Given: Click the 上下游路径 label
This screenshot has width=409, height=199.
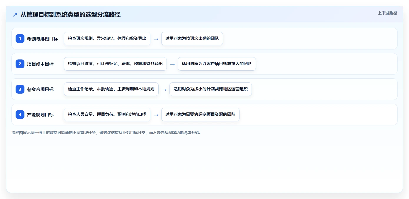Looking at the screenshot, I should coord(387,13).
